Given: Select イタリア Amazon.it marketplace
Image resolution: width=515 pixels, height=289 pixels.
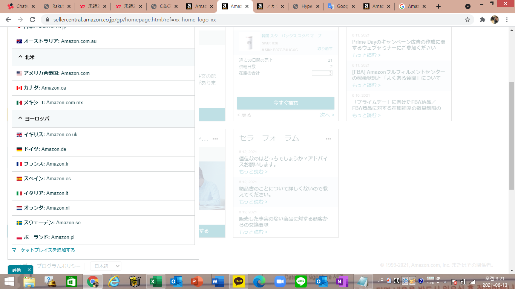Looking at the screenshot, I should 103,193.
